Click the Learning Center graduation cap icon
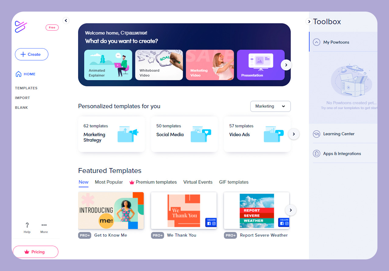Screen dimensions: 389x271 (x=317, y=134)
